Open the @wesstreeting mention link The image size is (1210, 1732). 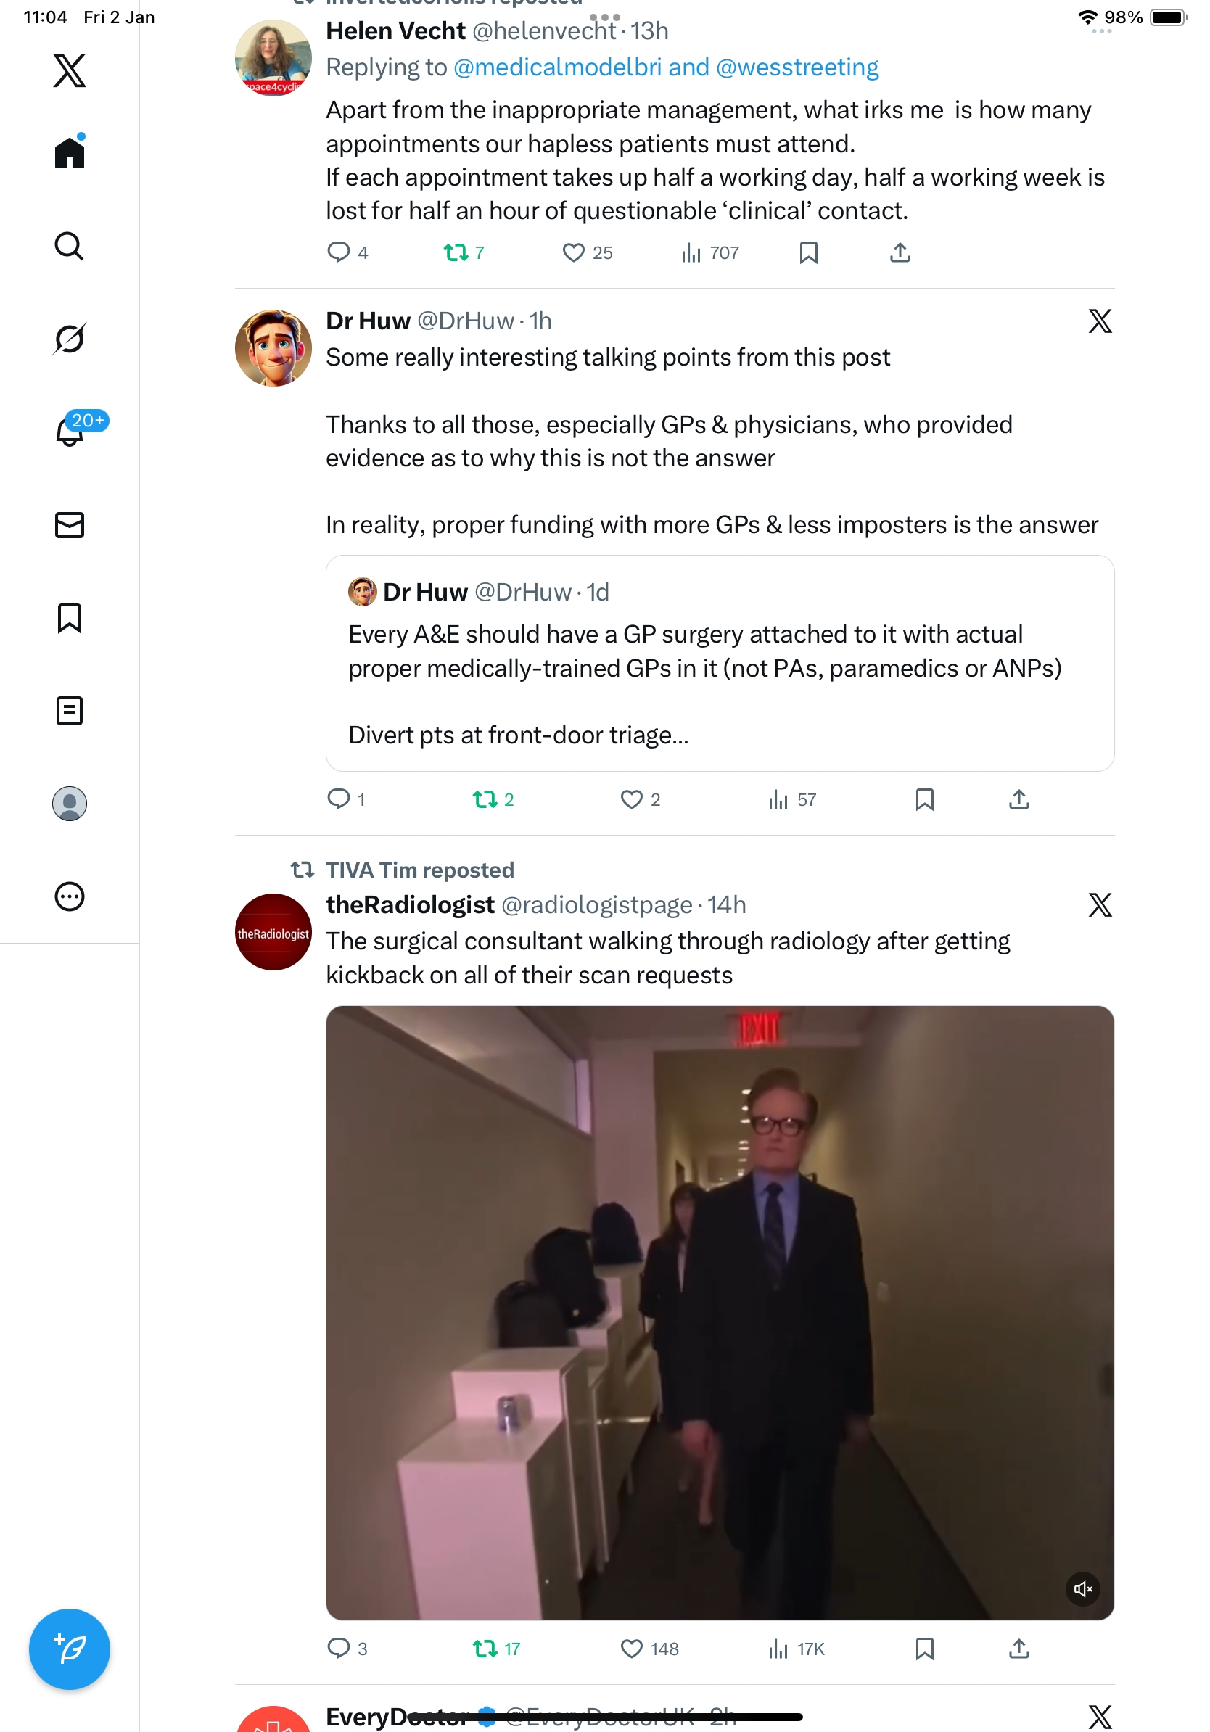click(797, 67)
